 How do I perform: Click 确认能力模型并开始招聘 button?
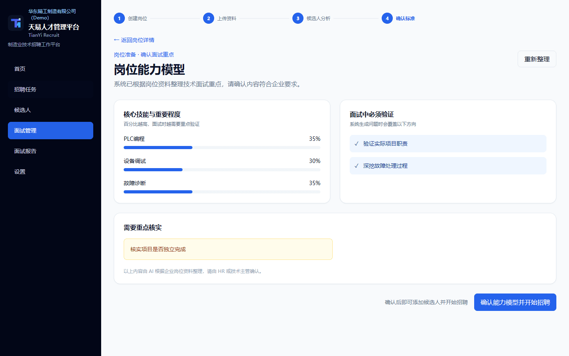coord(515,302)
